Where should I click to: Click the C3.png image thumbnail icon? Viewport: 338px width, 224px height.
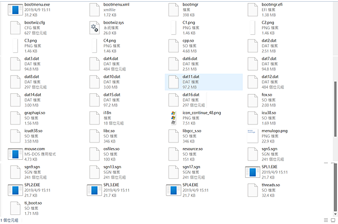pos(15,46)
